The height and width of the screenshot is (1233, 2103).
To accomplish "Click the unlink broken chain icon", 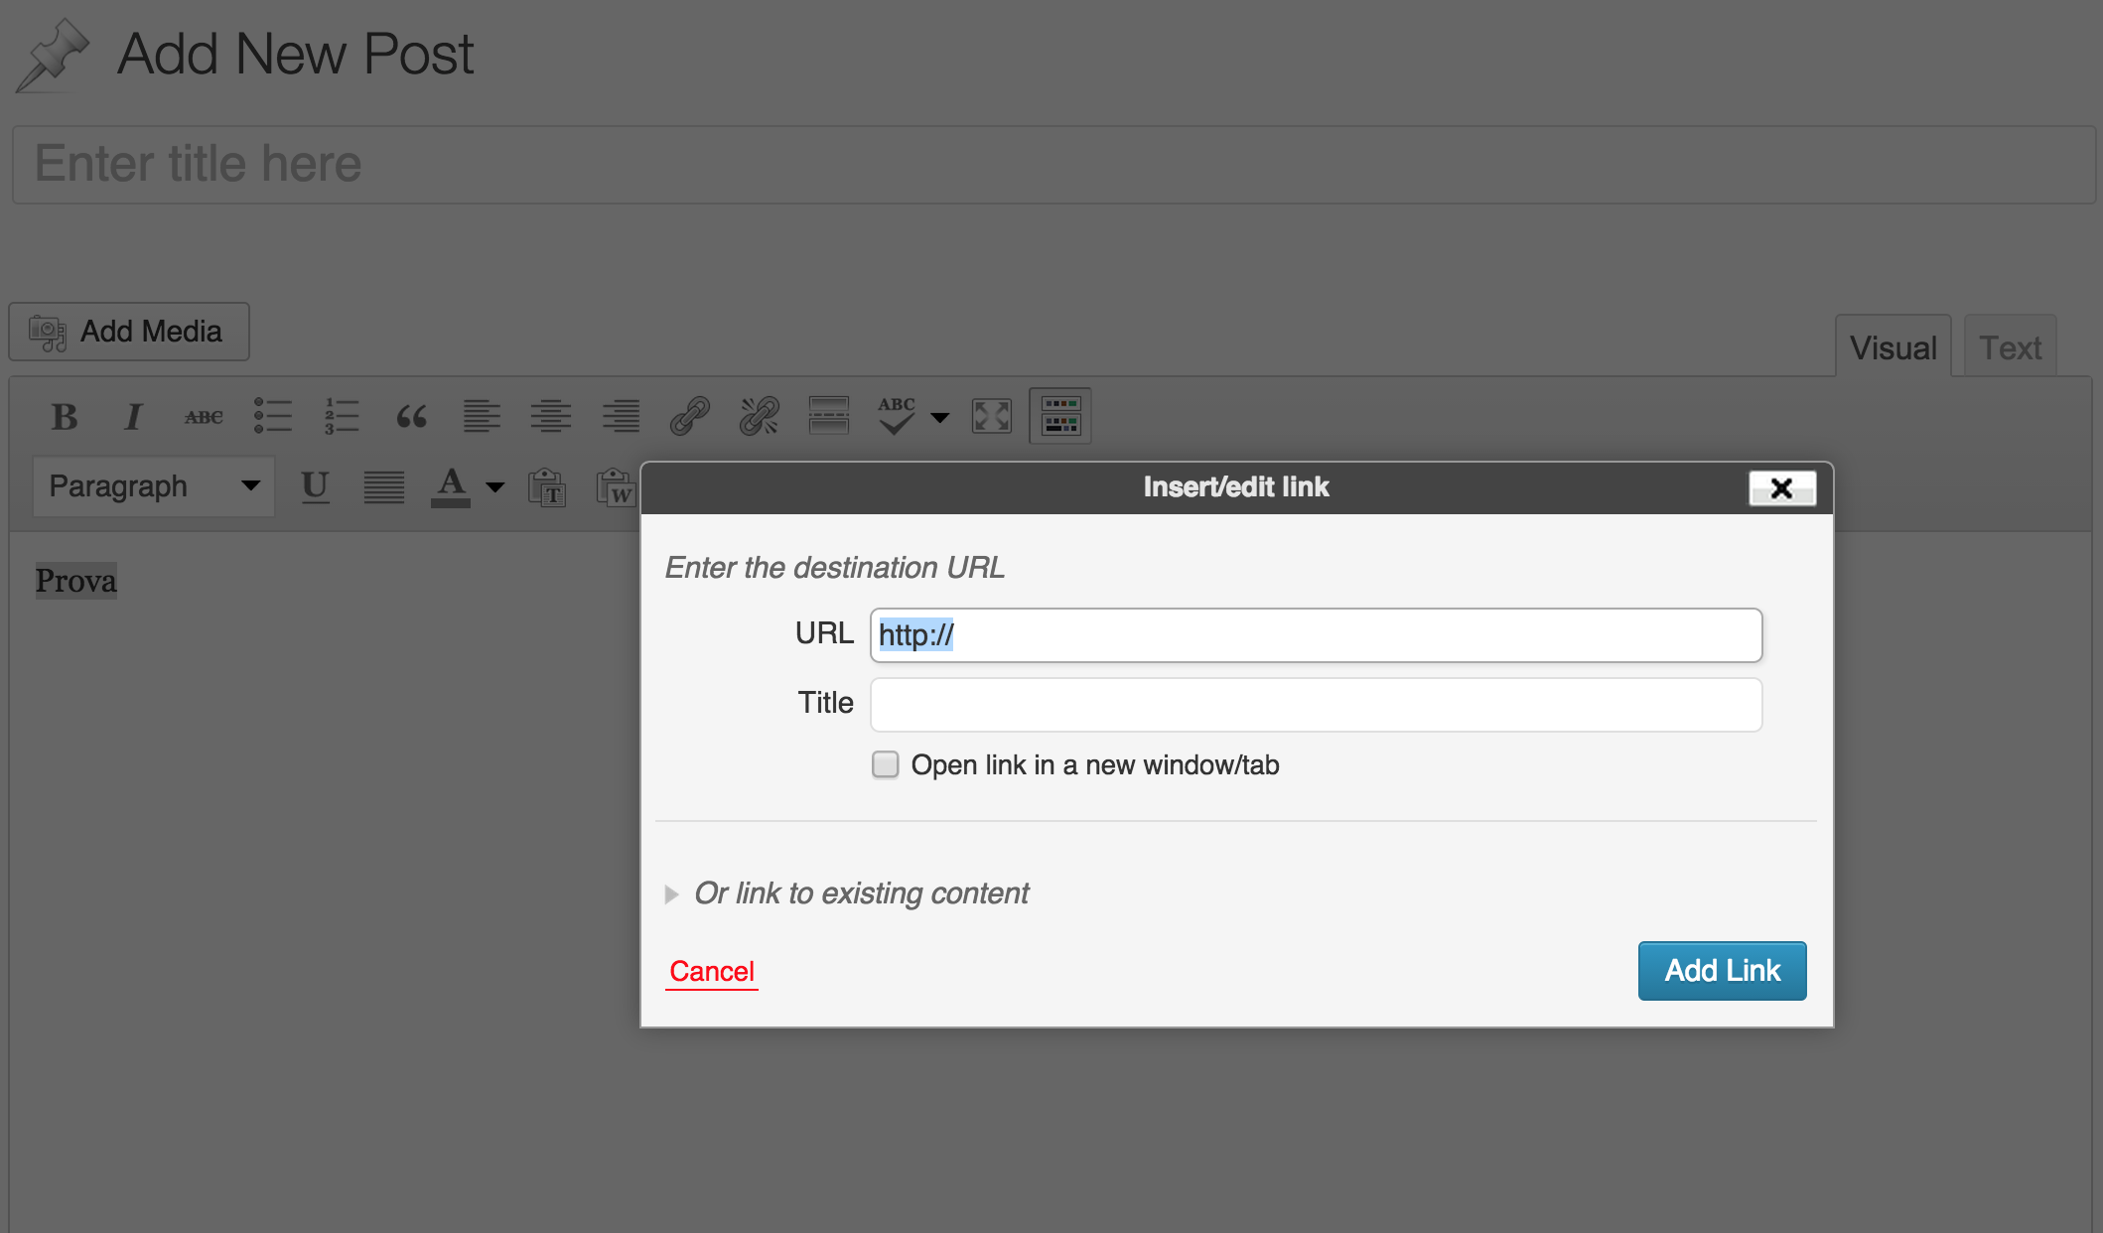I will pos(760,416).
